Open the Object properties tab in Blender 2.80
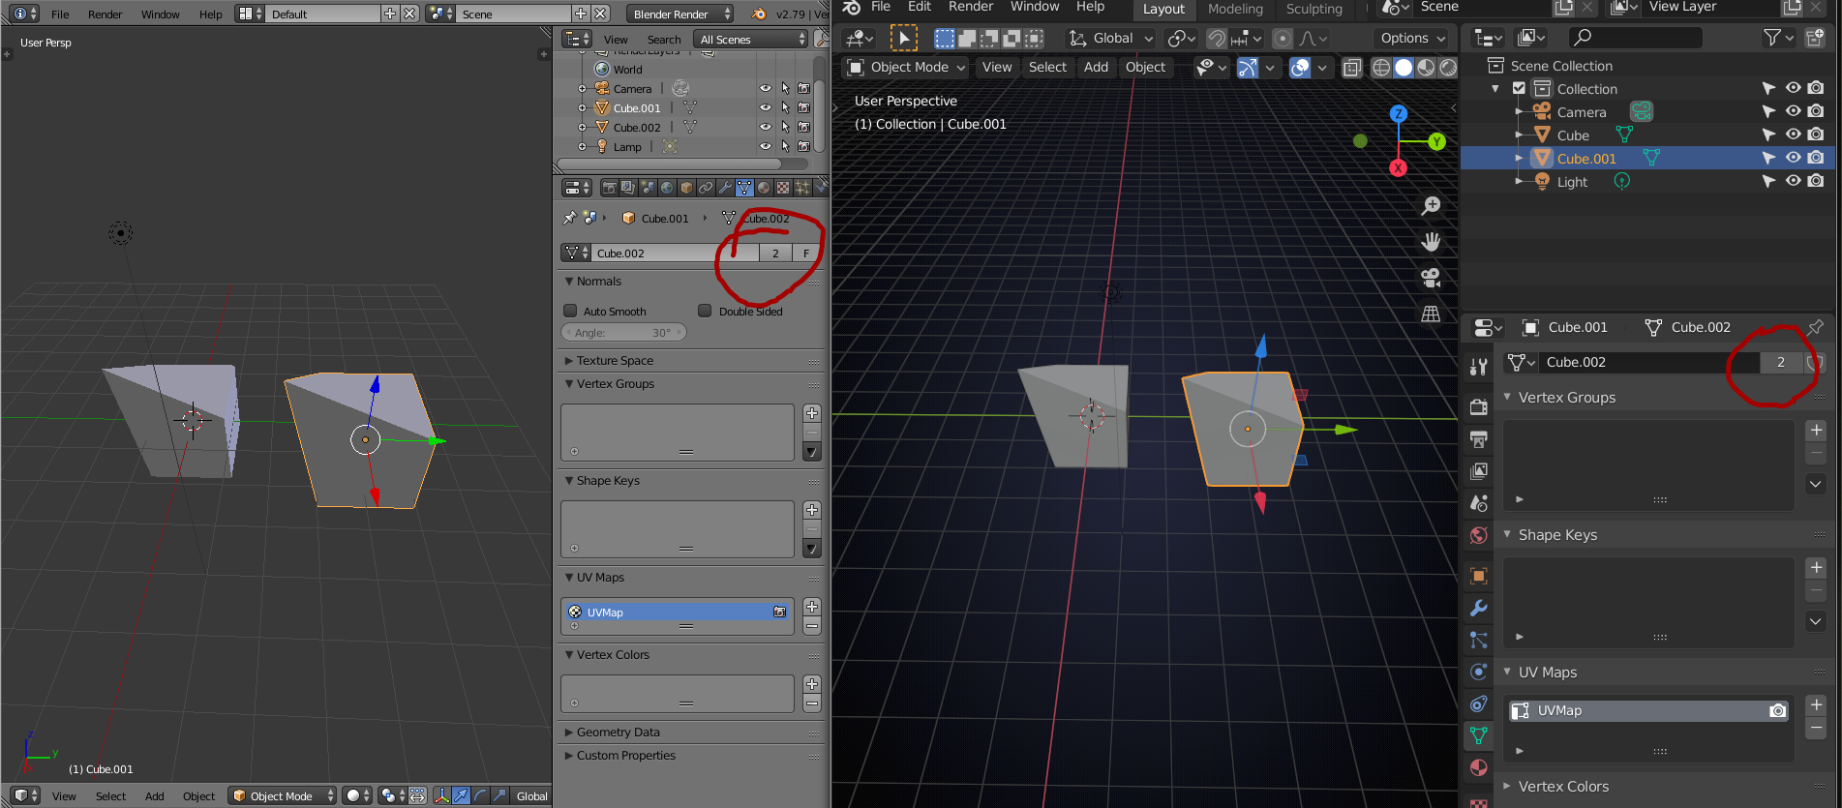Screen dimensions: 1842x808 coord(1478,577)
